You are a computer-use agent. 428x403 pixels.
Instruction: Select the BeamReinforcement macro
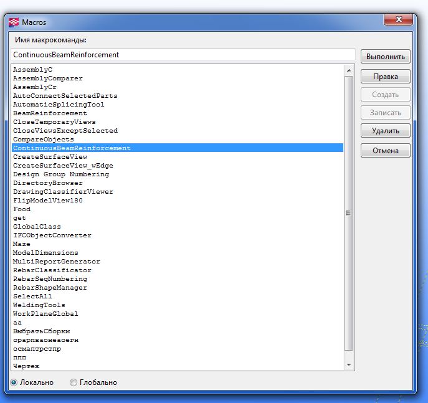[50, 113]
